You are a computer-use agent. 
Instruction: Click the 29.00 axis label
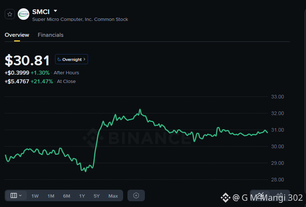[277, 163]
